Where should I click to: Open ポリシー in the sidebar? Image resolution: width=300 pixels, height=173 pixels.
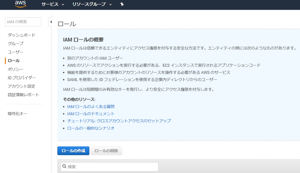pos(16,69)
